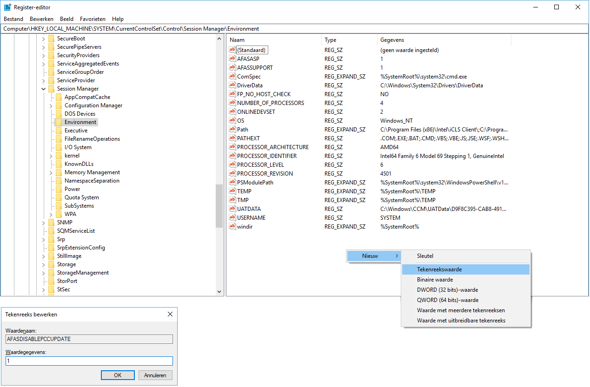Open the Bestand menu
This screenshot has width=590, height=387.
tap(13, 19)
